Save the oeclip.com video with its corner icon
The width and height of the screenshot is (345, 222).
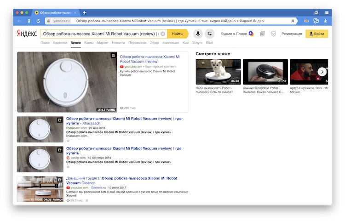click(x=60, y=150)
